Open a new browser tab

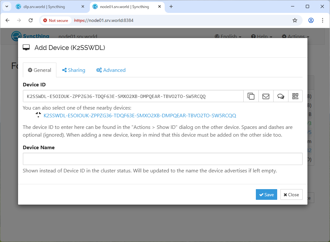pos(171,6)
